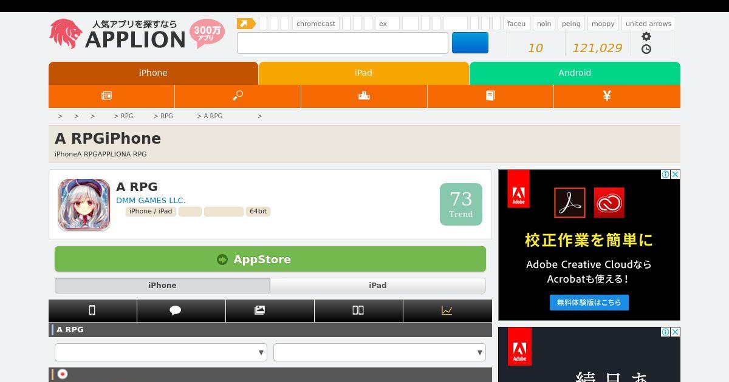Click the faceu keyword tag
Image resolution: width=729 pixels, height=382 pixels.
516,24
